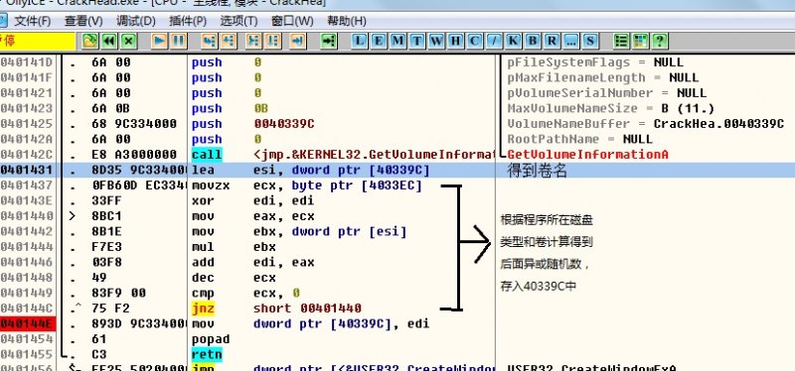Select the add edi, eax line
The image size is (795, 371).
(x=253, y=262)
